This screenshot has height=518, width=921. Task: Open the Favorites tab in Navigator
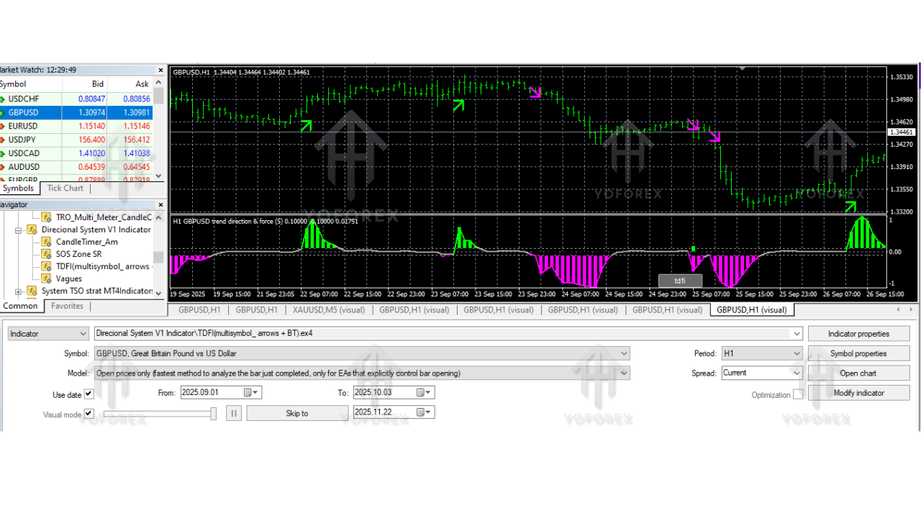(x=67, y=306)
